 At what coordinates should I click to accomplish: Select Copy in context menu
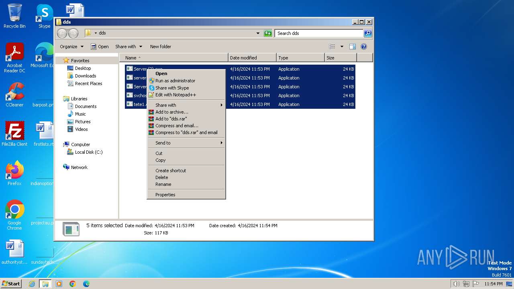[x=186, y=160]
